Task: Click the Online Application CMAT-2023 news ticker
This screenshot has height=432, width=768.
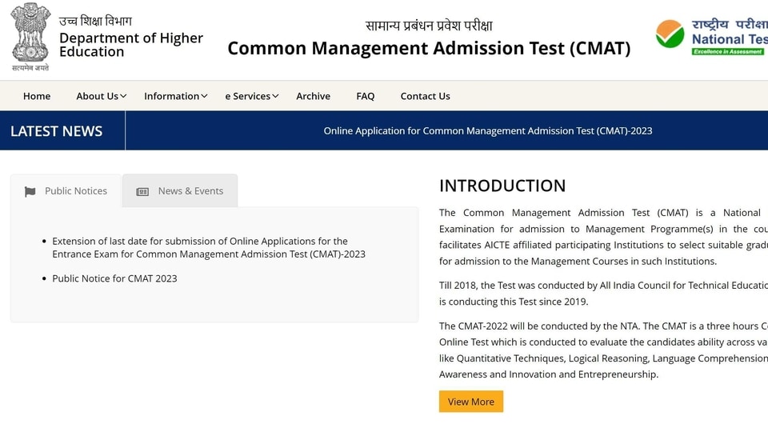Action: [x=488, y=130]
